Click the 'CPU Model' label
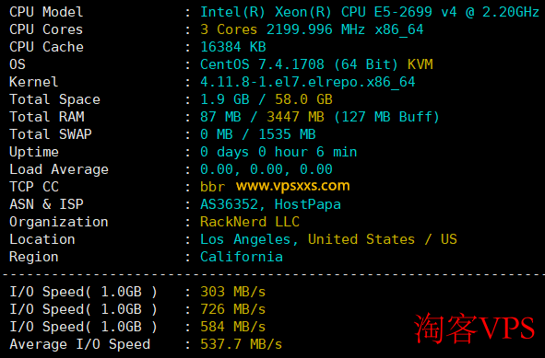 pos(46,12)
